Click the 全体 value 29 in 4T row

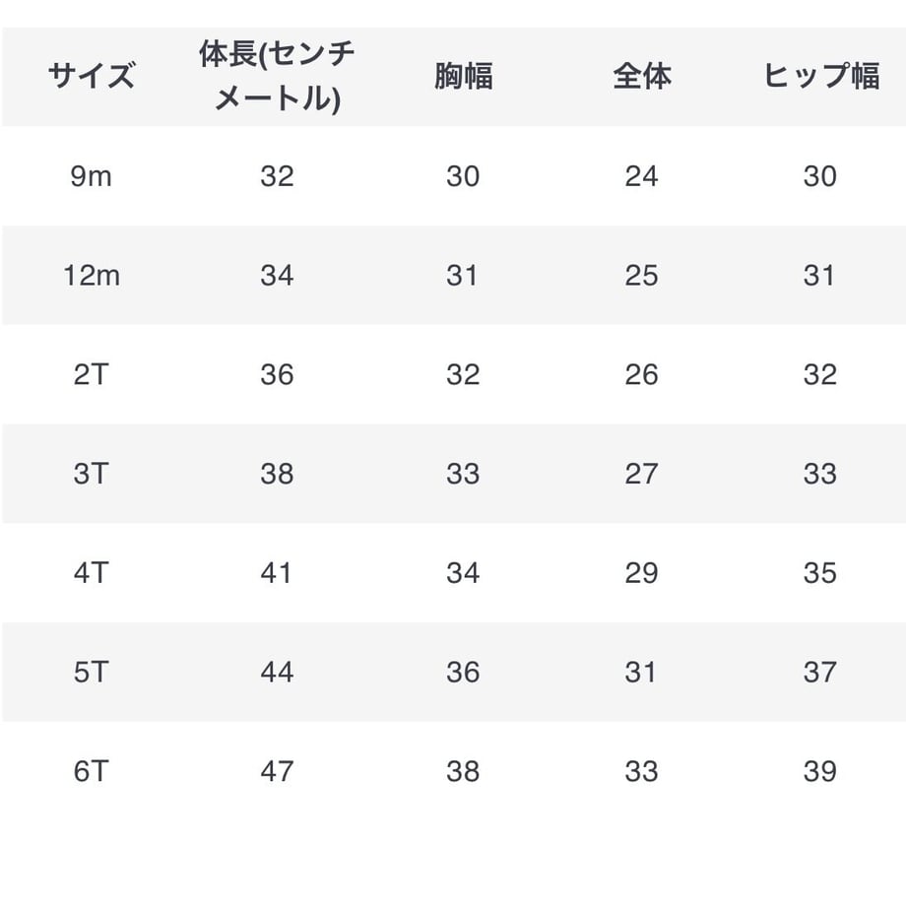pos(641,573)
